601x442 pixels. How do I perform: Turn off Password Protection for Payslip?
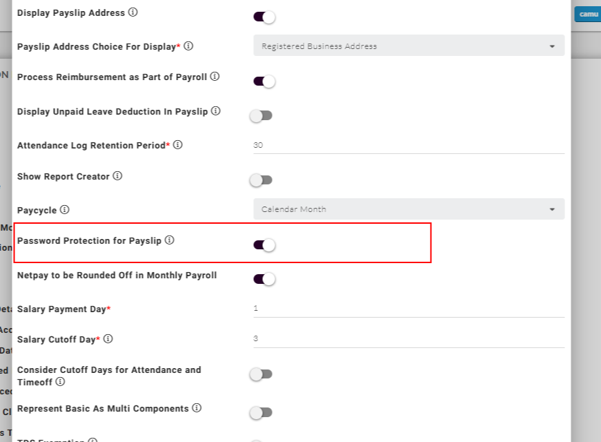[264, 244]
